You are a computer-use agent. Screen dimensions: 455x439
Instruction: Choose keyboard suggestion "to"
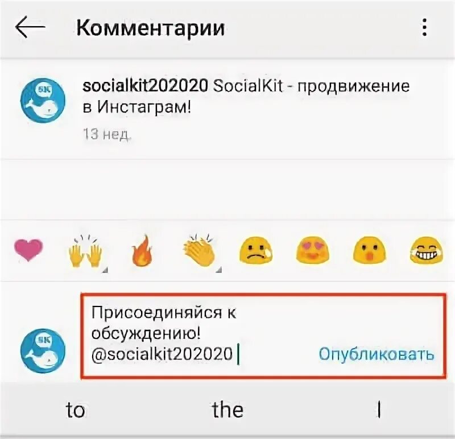point(76,410)
